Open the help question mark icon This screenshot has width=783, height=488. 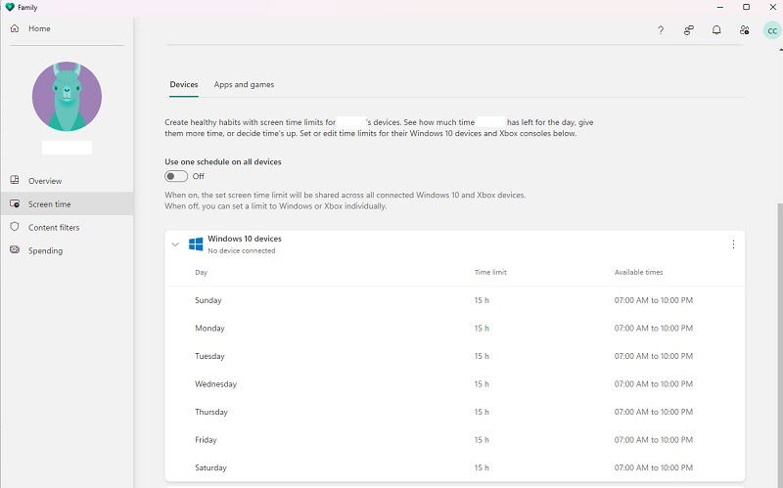tap(661, 30)
